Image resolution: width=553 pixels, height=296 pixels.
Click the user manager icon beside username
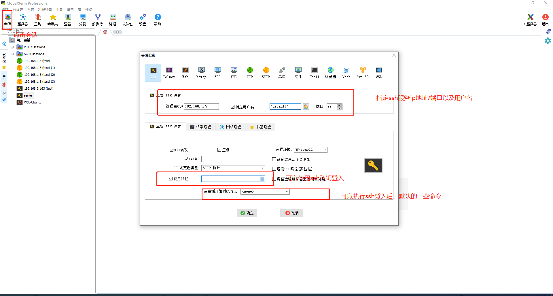pyautogui.click(x=306, y=107)
